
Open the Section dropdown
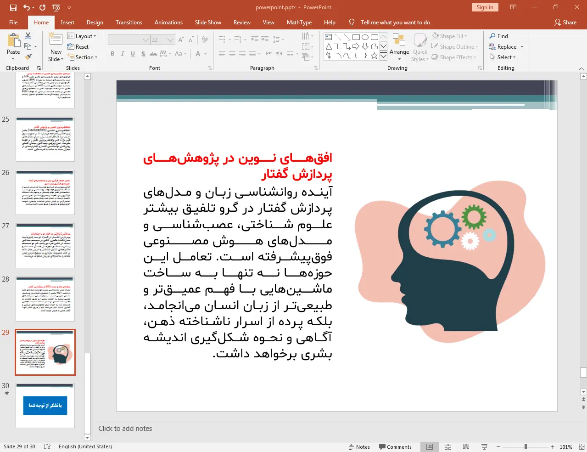pos(83,57)
